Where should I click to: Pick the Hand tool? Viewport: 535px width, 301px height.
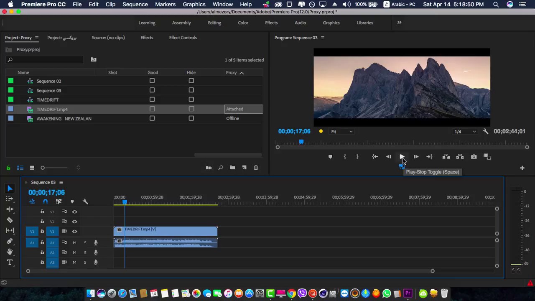tap(10, 252)
